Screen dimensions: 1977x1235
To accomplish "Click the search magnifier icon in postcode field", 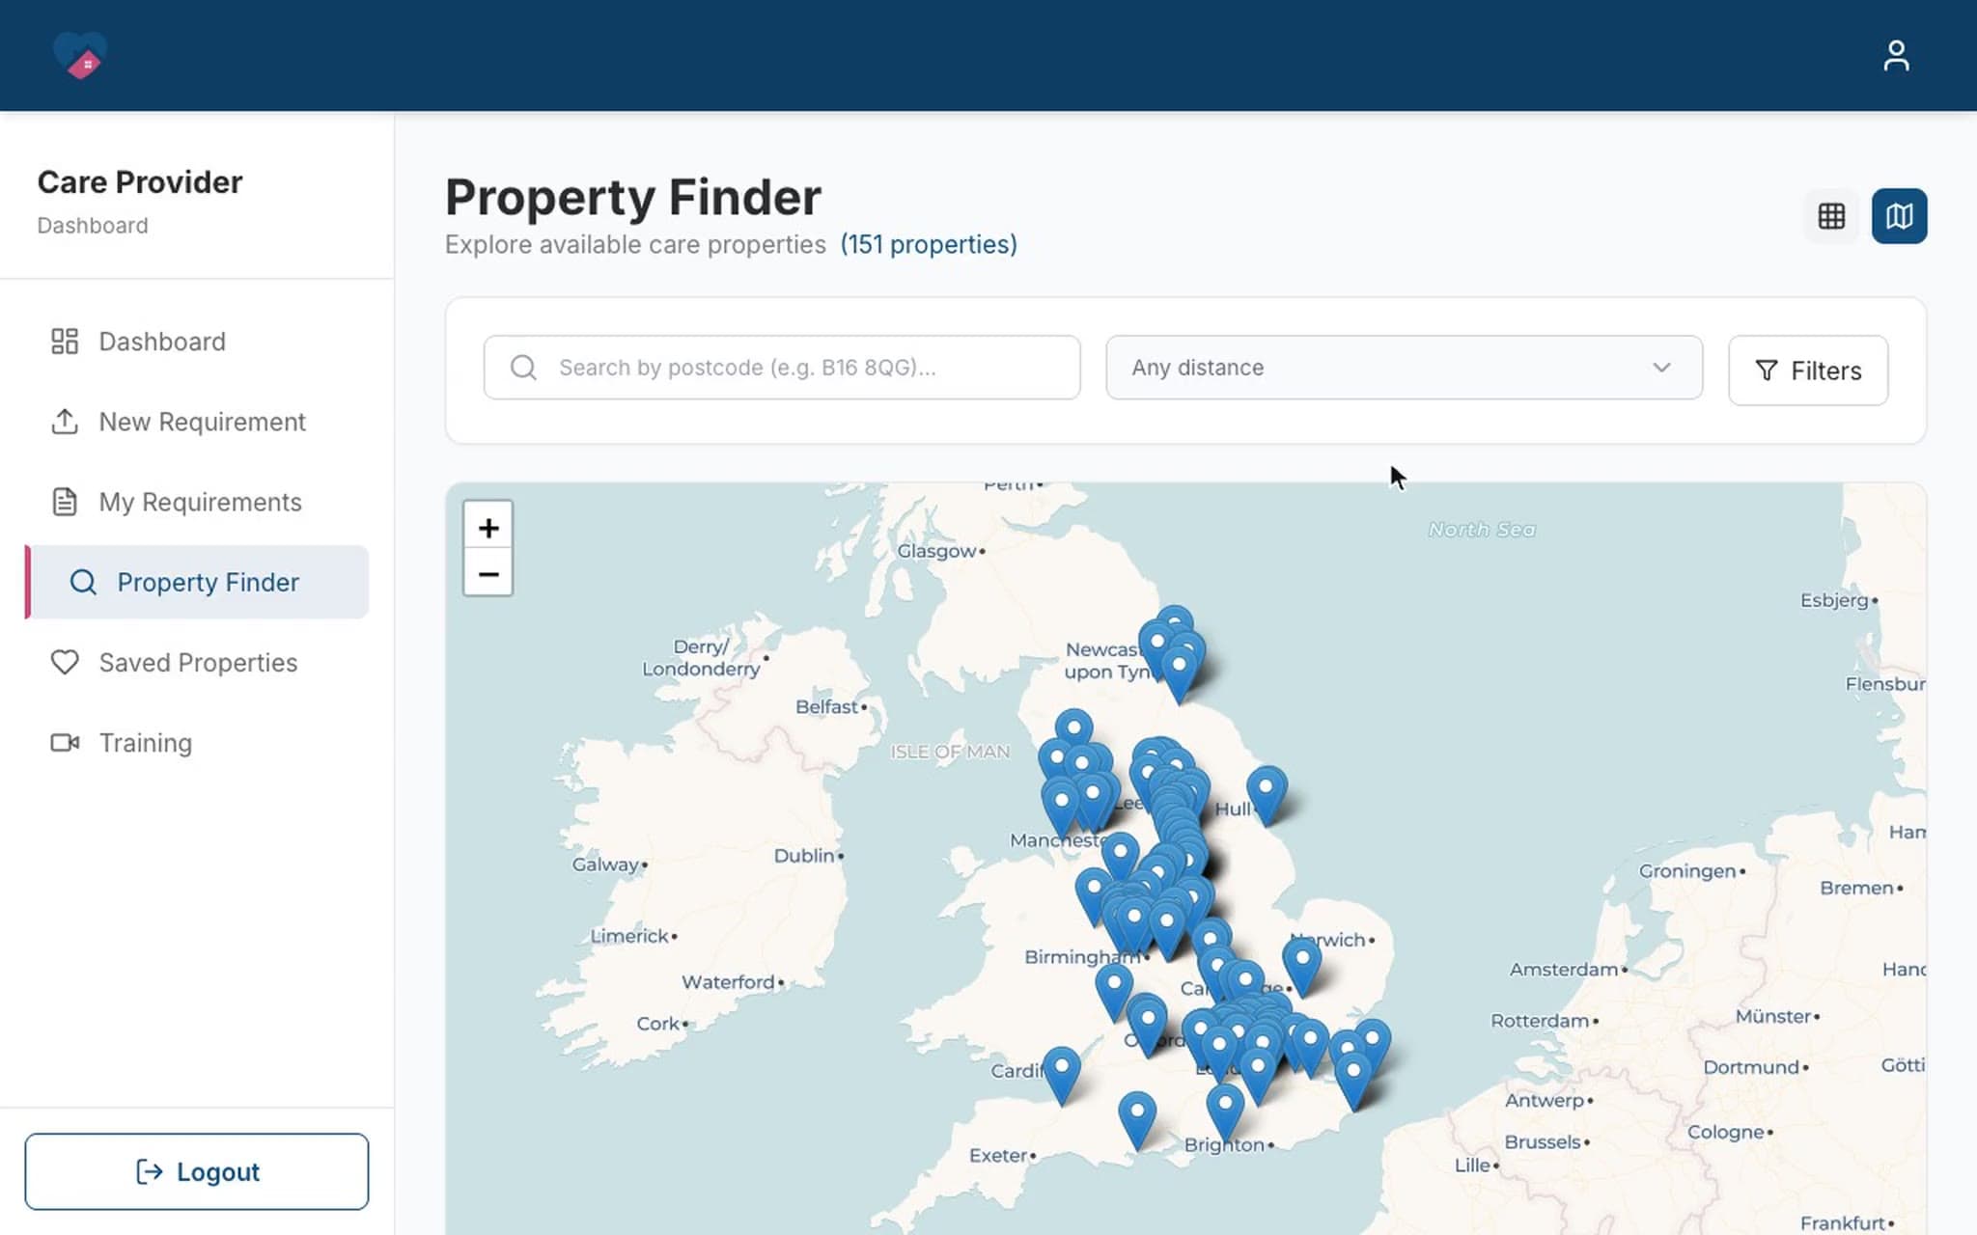I will point(523,368).
